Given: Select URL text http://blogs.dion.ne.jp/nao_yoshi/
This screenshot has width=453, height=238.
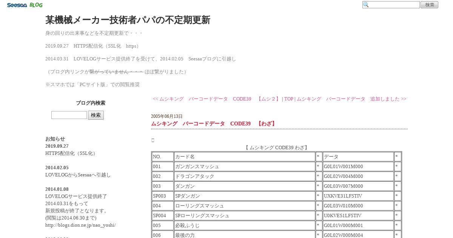Looking at the screenshot, I should tap(80, 225).
